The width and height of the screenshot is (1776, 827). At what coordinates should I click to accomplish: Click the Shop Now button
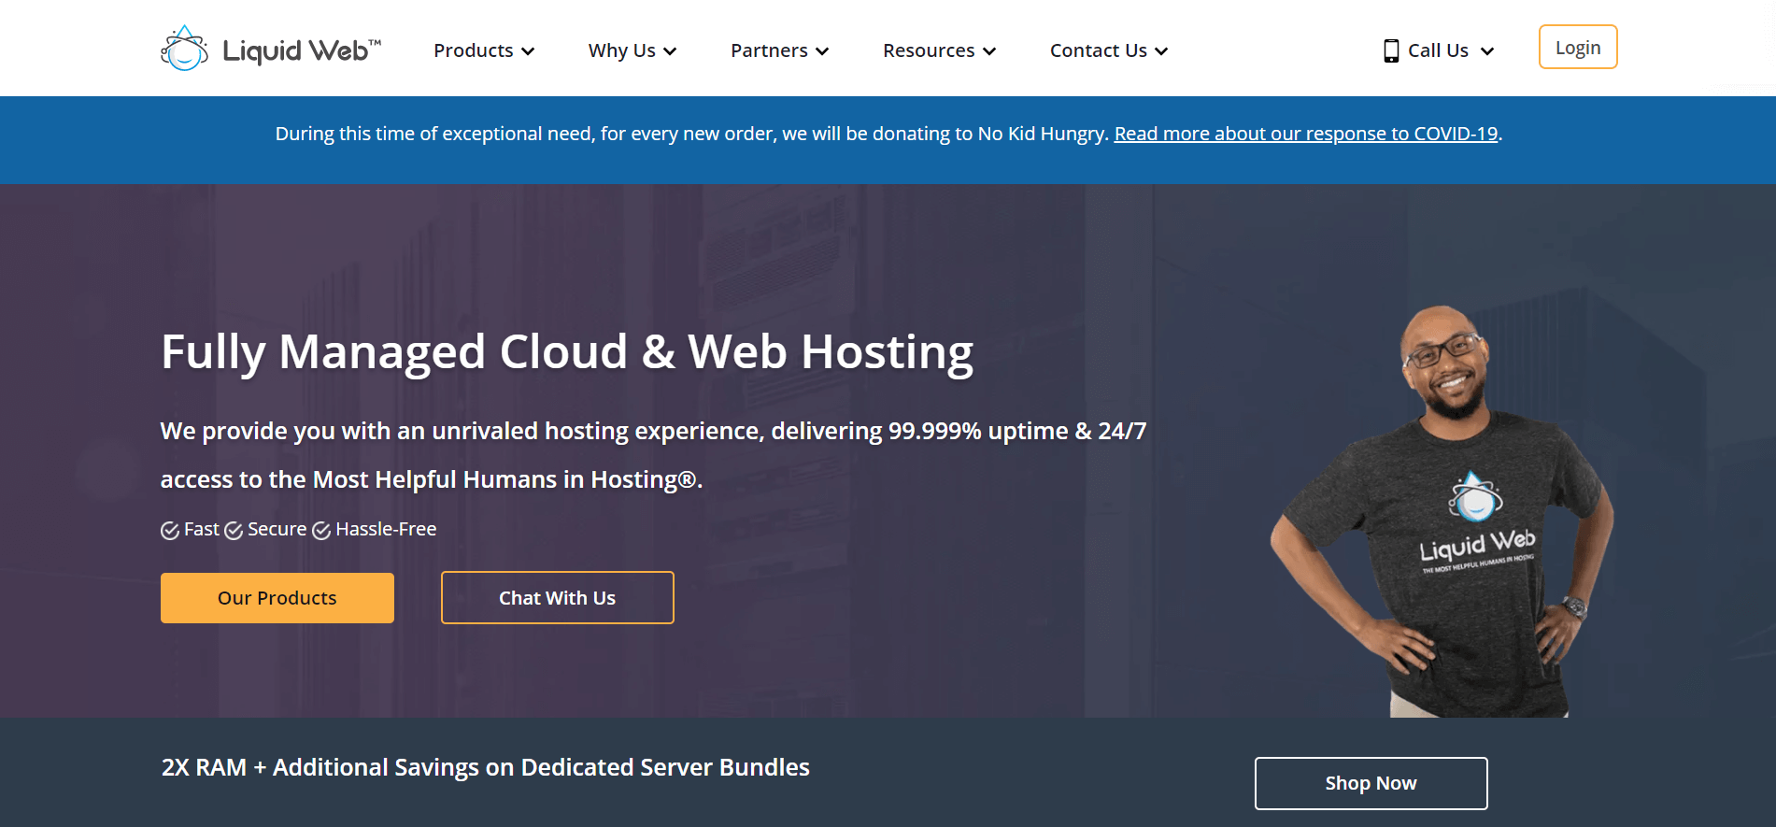(x=1371, y=783)
